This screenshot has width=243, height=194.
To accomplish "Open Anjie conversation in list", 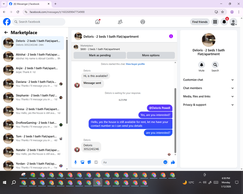I will point(33,70).
